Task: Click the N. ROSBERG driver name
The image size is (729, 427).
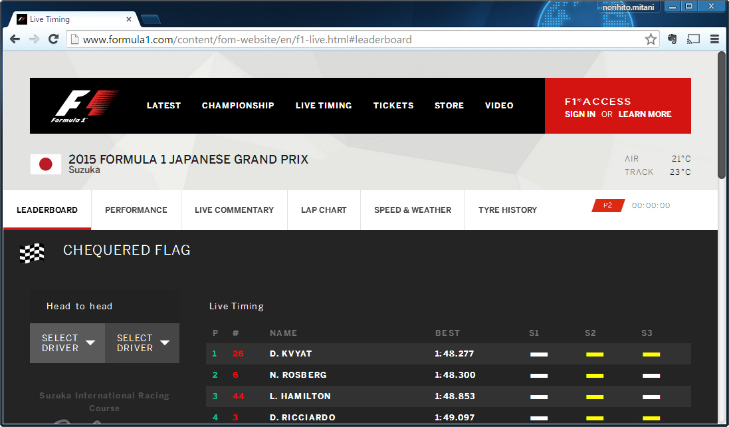Action: tap(298, 375)
